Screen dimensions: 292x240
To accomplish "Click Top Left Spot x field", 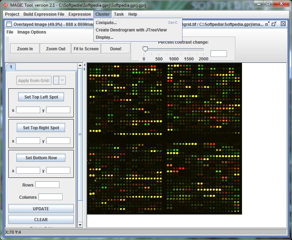I will (28, 110).
